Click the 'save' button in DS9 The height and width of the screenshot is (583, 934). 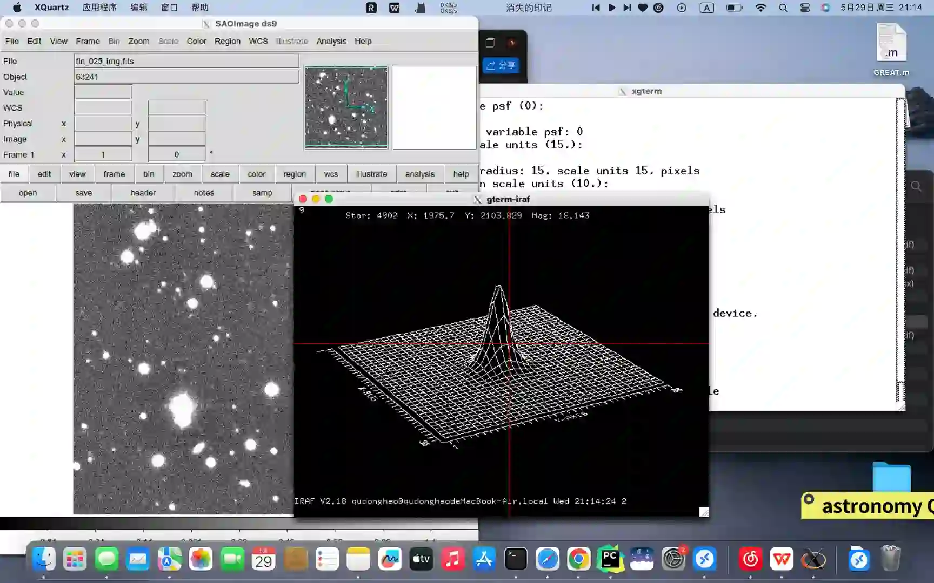coord(84,193)
